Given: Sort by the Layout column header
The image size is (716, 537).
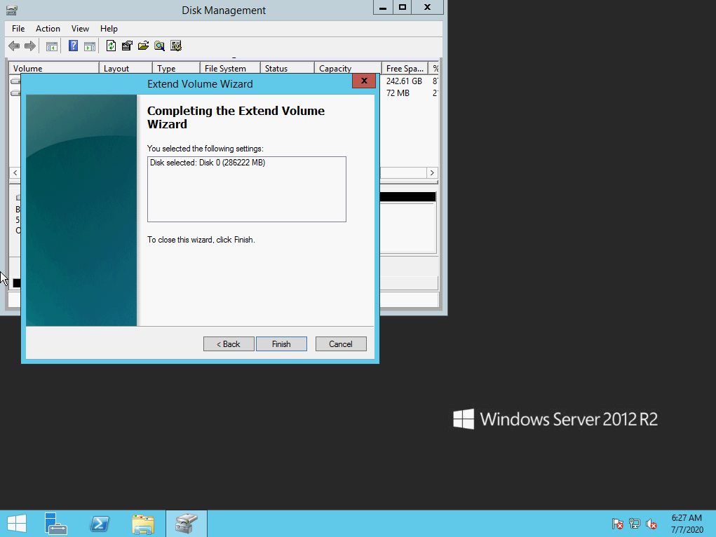Looking at the screenshot, I should tap(126, 68).
